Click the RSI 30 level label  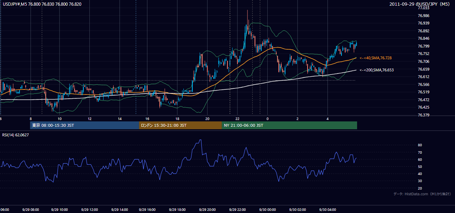(420, 181)
